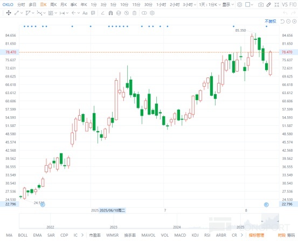Viewport: 298px width, 241px height.
Task: Select the 月K monthly candlestick tab
Action: (64, 4)
